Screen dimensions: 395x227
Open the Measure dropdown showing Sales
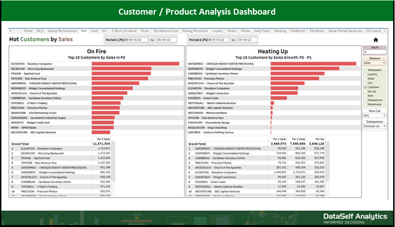coord(374,63)
